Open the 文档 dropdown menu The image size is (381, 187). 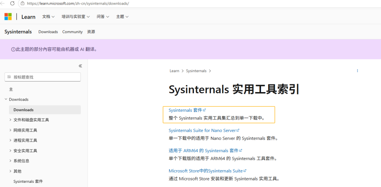click(48, 17)
